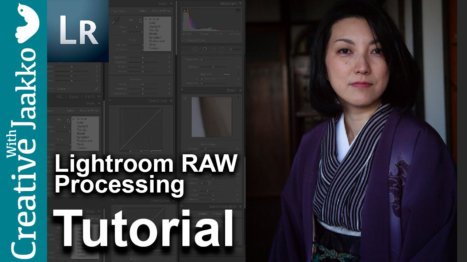Toggle the histogram highlight clipping triangle
The height and width of the screenshot is (262, 467).
(x=238, y=10)
